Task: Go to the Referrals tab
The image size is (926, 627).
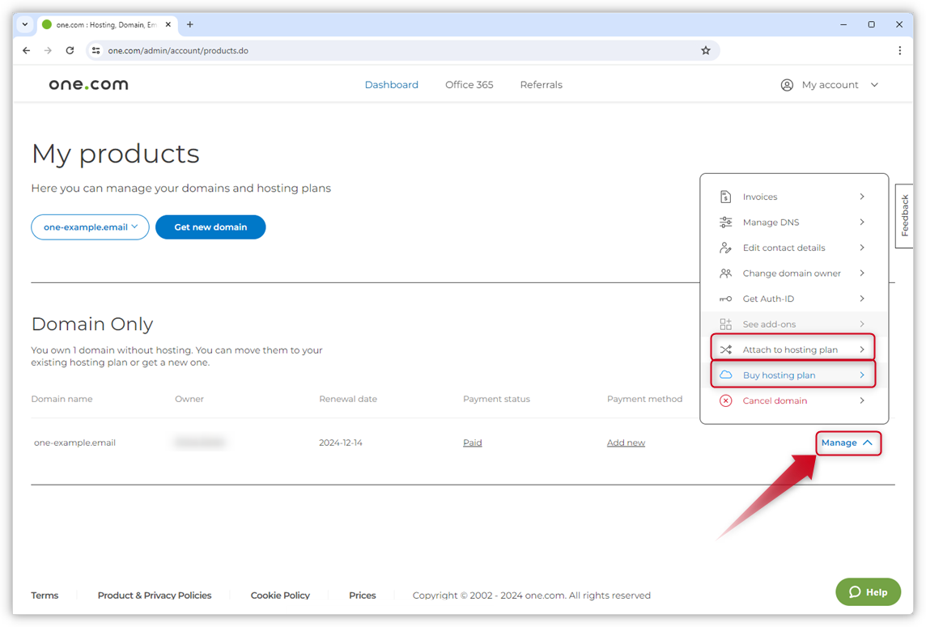Action: click(x=541, y=85)
